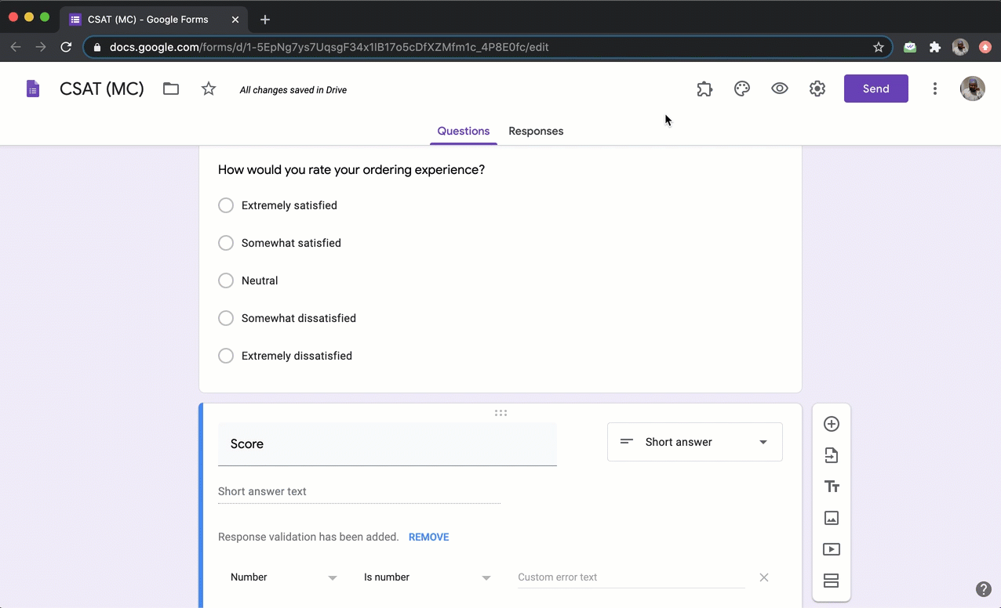The height and width of the screenshot is (608, 1001).
Task: Select the Extremely satisfied radio option
Action: coord(226,205)
